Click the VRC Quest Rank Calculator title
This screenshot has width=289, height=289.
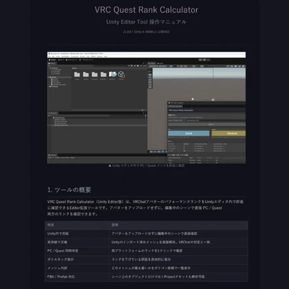click(x=147, y=10)
